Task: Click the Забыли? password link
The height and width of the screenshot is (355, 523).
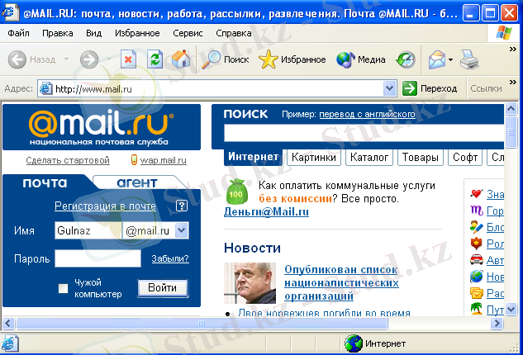Action: coord(169,259)
